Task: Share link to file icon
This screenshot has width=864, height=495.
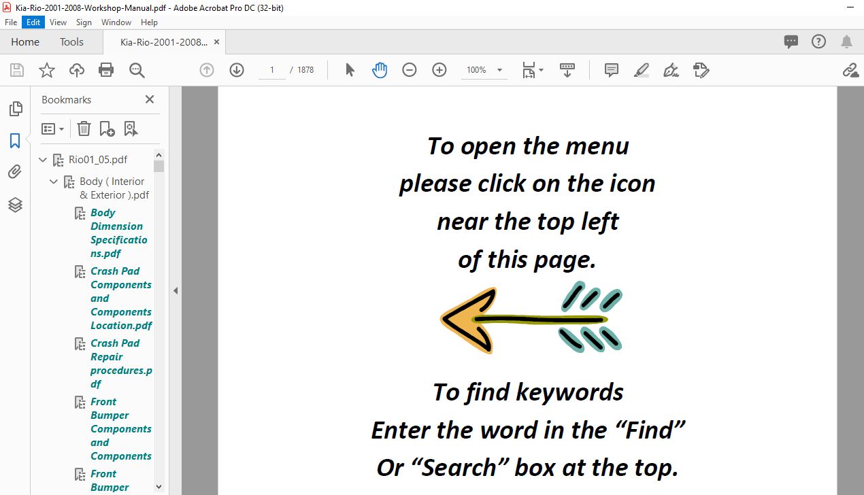Action: (850, 70)
